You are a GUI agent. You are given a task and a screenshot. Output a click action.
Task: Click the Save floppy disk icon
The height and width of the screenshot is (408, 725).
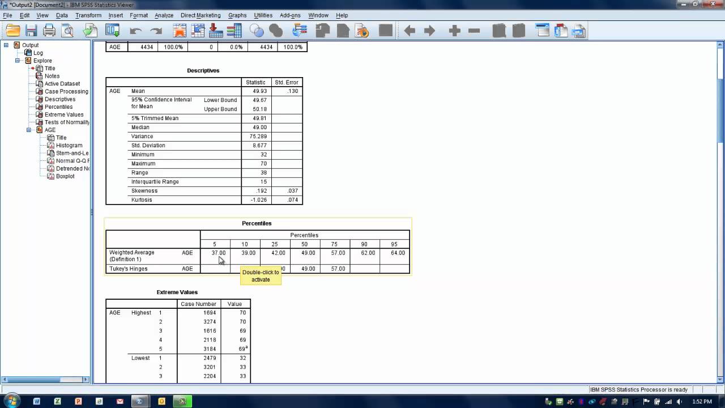[31, 31]
